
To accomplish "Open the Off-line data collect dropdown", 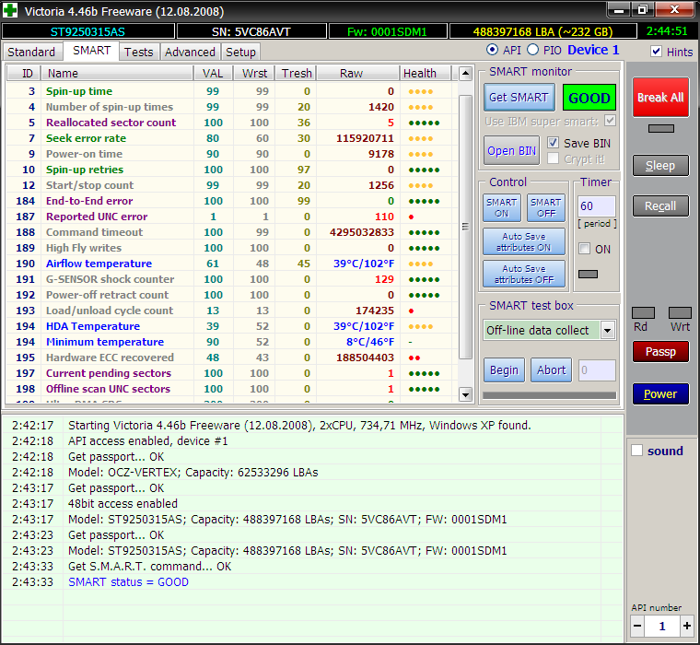I will (x=607, y=331).
